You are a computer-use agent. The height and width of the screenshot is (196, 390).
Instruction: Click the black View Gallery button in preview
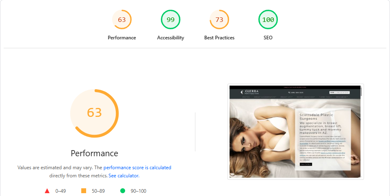[306, 164]
